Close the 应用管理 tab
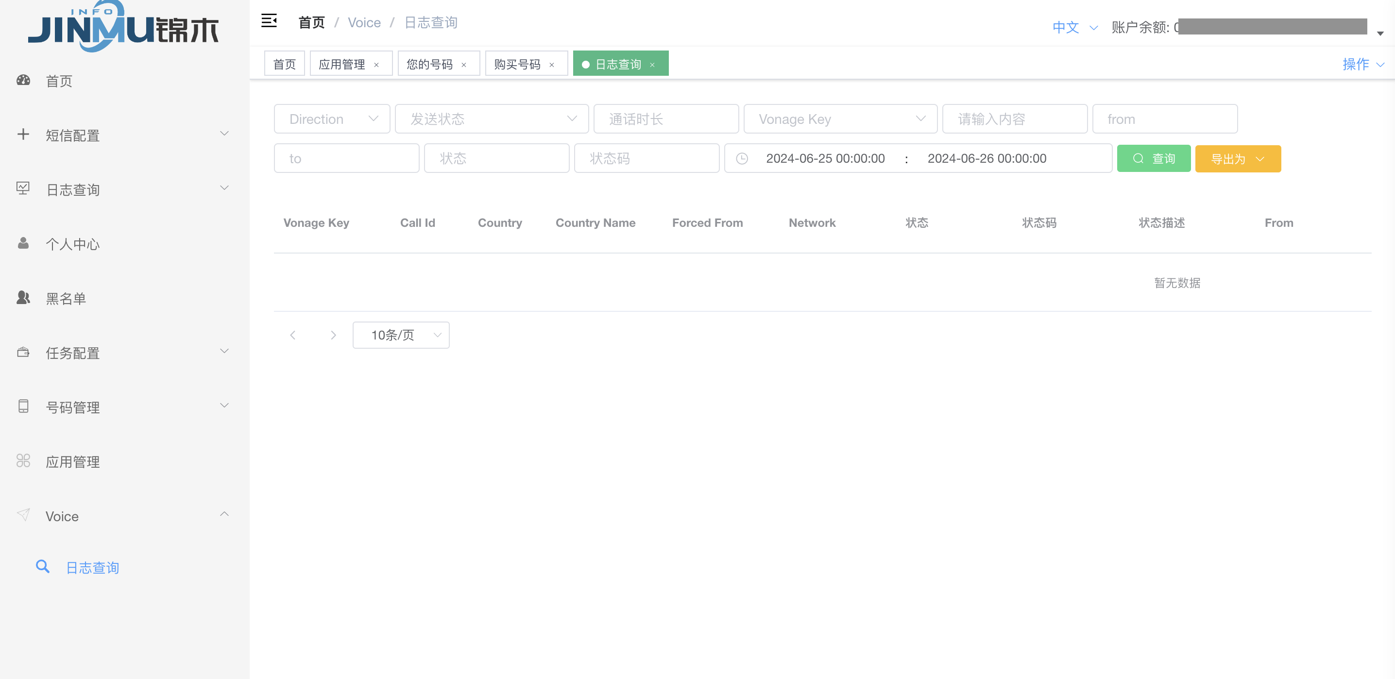The width and height of the screenshot is (1395, 679). pyautogui.click(x=376, y=65)
